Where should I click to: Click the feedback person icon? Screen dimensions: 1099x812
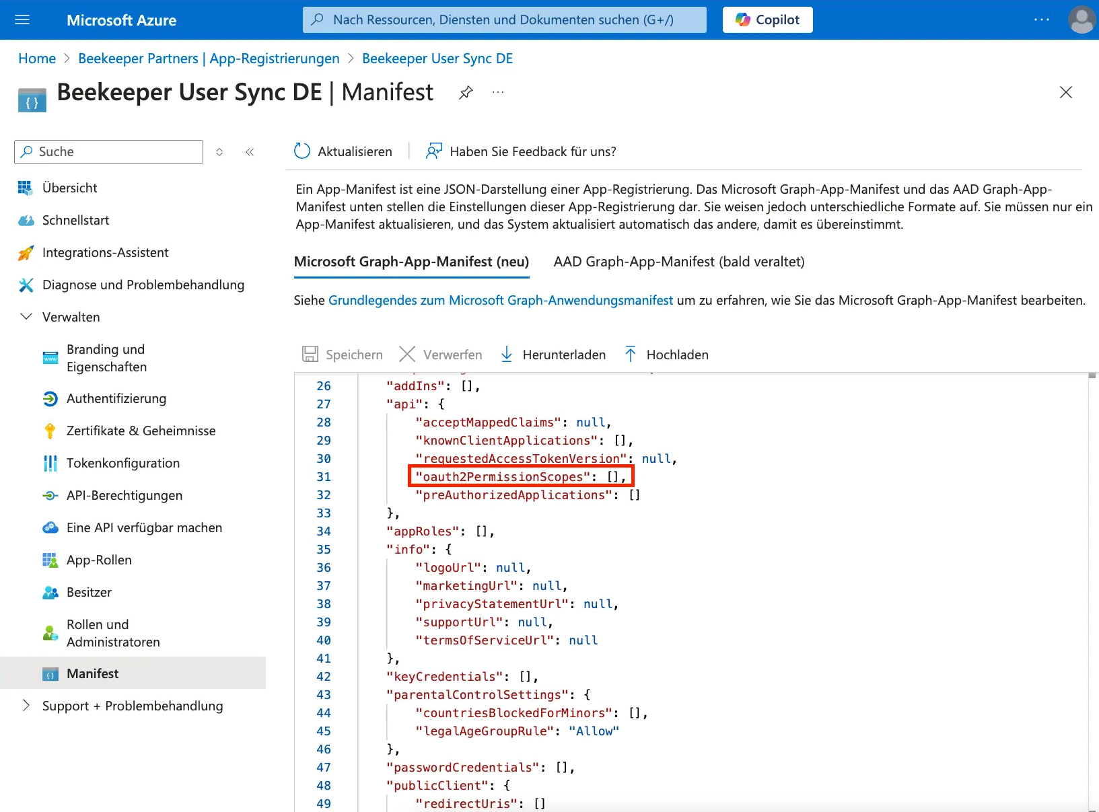tap(434, 151)
